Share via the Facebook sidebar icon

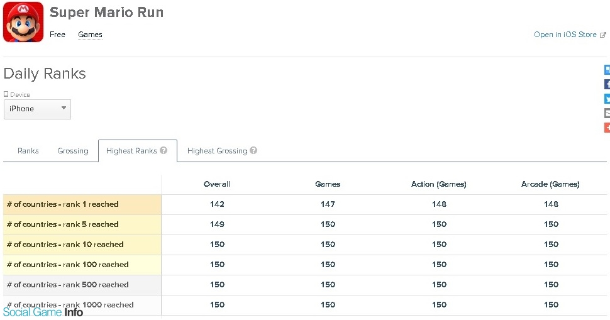pyautogui.click(x=607, y=84)
